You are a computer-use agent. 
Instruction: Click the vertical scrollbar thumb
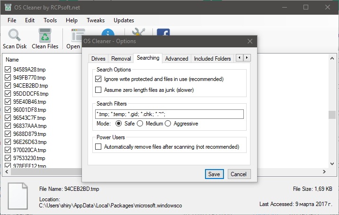point(332,115)
